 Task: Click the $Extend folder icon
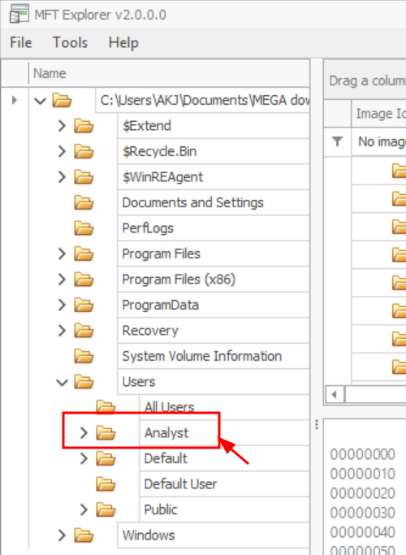pos(84,126)
